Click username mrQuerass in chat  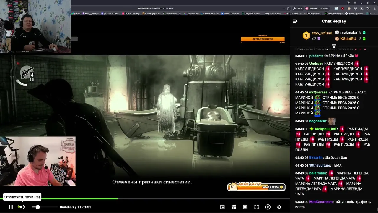pos(318,92)
